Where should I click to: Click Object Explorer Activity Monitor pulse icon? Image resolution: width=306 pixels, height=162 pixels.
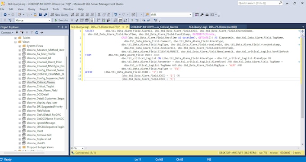tap(41, 32)
